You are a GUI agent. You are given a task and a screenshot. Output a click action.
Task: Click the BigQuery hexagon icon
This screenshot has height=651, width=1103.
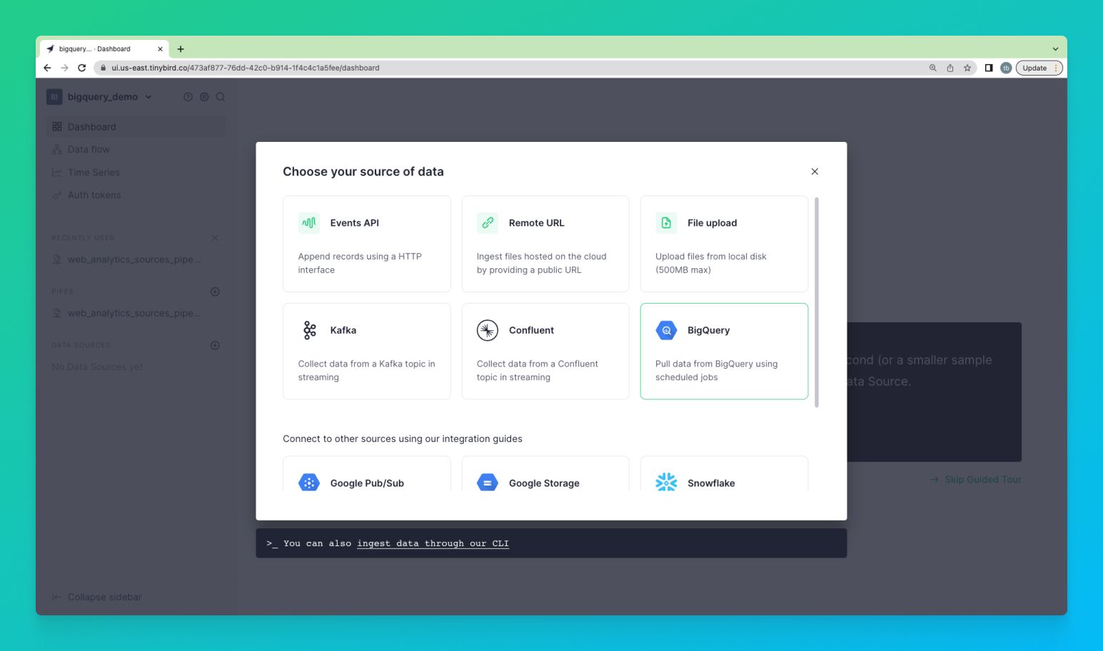[666, 330]
